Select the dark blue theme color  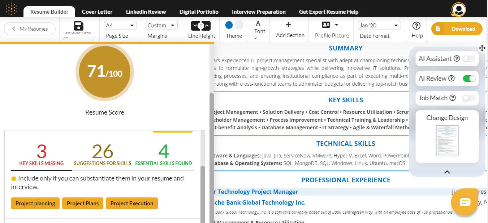(229, 25)
